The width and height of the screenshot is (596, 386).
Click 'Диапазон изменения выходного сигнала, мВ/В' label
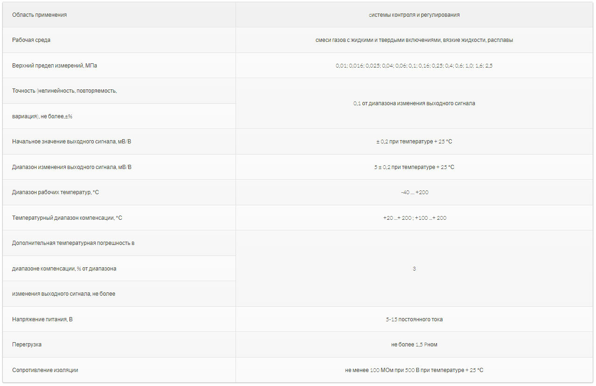point(72,167)
